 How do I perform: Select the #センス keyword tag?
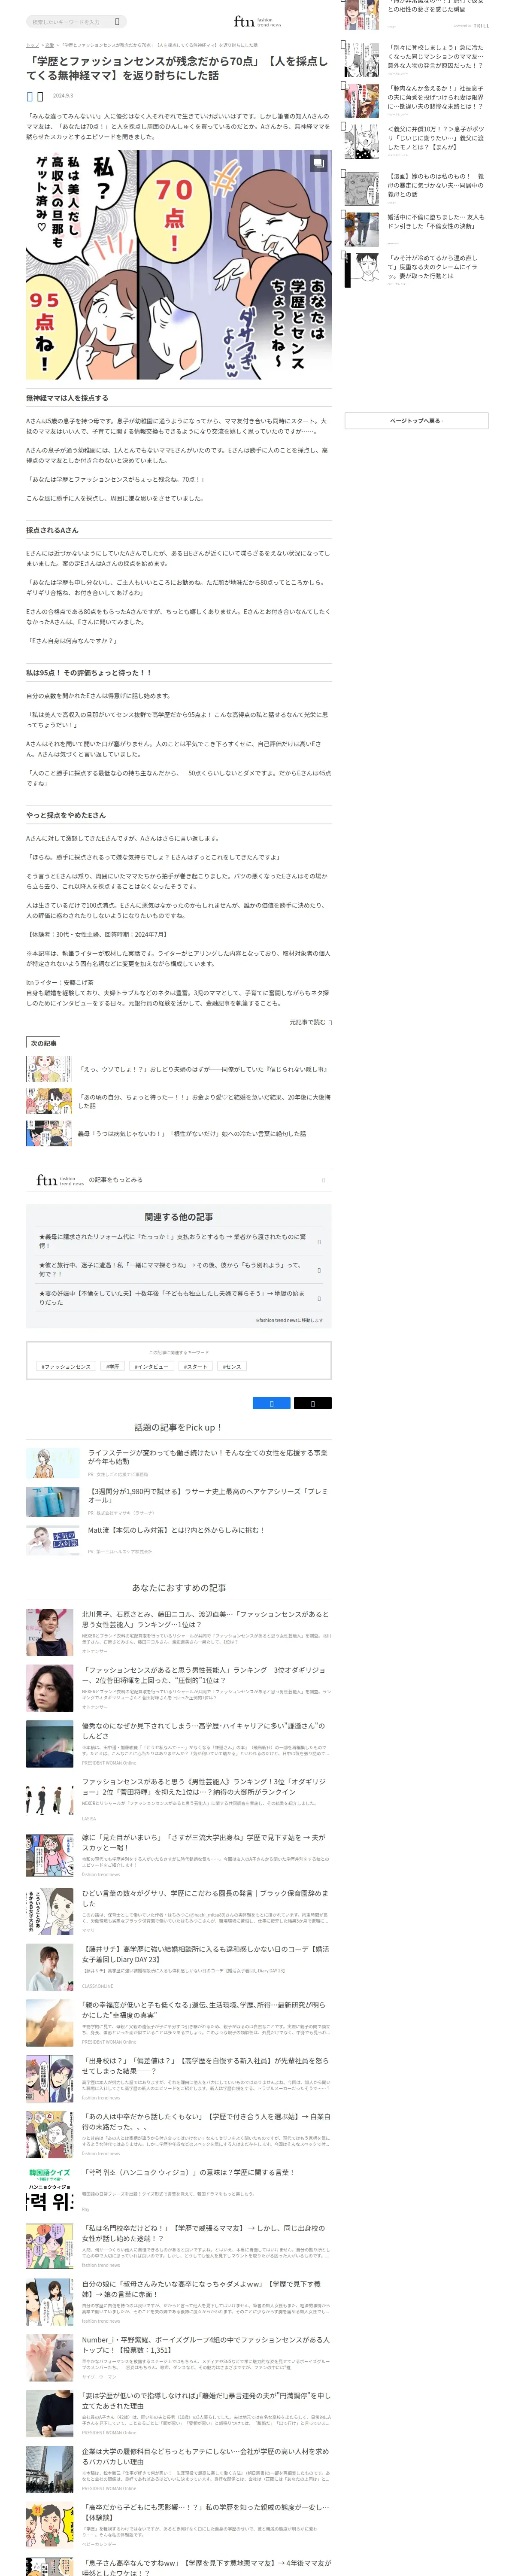[232, 1366]
